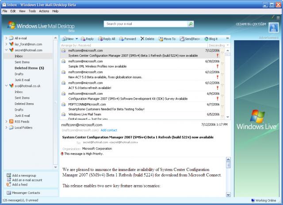Click the lay_forat@msn.com butterfly icon

click(11, 44)
